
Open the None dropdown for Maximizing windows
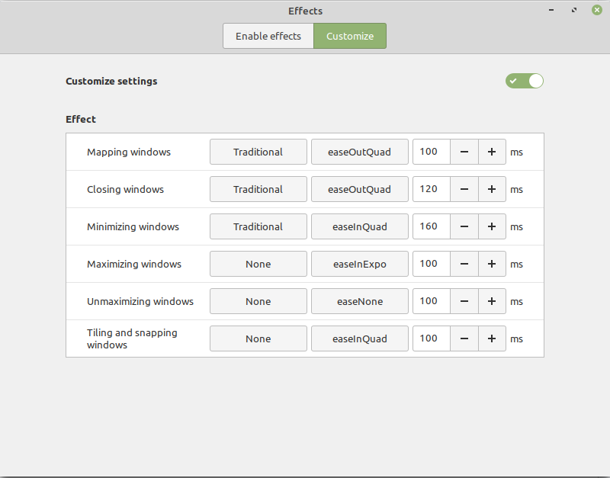(x=258, y=264)
